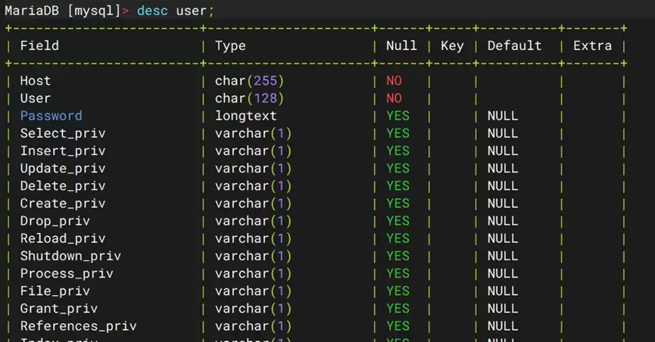The image size is (655, 342).
Task: Select the 'File_priv' field name
Action: click(55, 291)
